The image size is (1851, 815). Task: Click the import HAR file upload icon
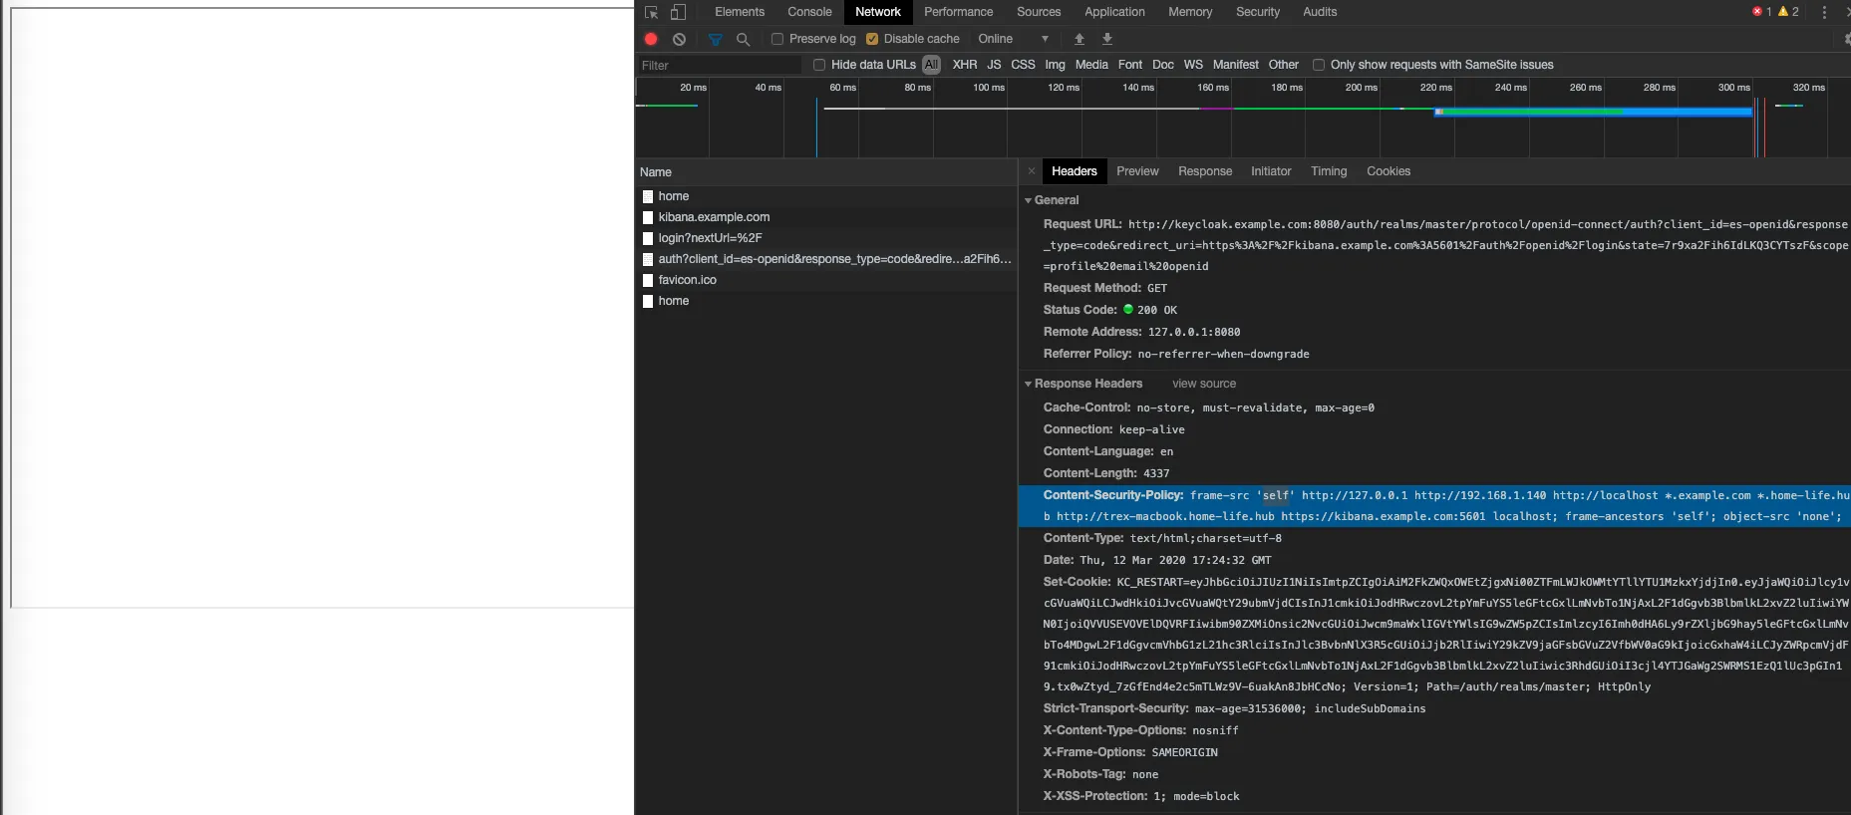tap(1079, 39)
